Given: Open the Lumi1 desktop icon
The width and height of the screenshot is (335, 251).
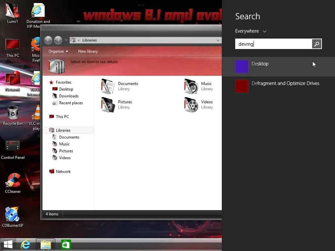Looking at the screenshot, I should (12, 12).
